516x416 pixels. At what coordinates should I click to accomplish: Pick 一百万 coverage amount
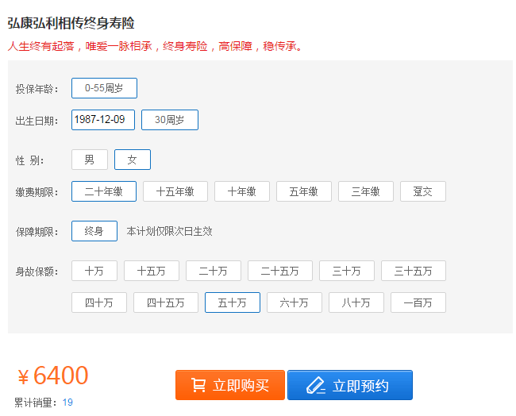point(418,302)
